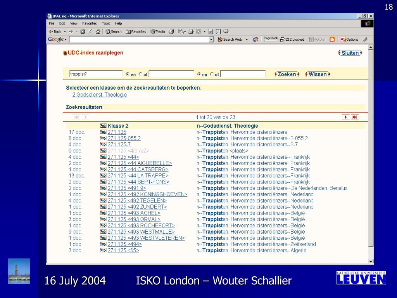Click the icon beside 271.125 <493 WESTMALLE>
This screenshot has width=397, height=298.
pyautogui.click(x=103, y=232)
